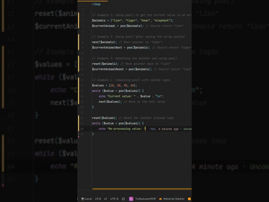Click the $currentAnimalNext variable
The height and width of the screenshot is (202, 269).
[107, 48]
